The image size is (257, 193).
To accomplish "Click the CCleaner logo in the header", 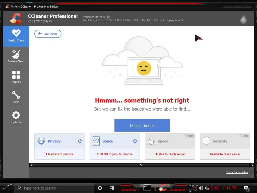I will pos(16,18).
